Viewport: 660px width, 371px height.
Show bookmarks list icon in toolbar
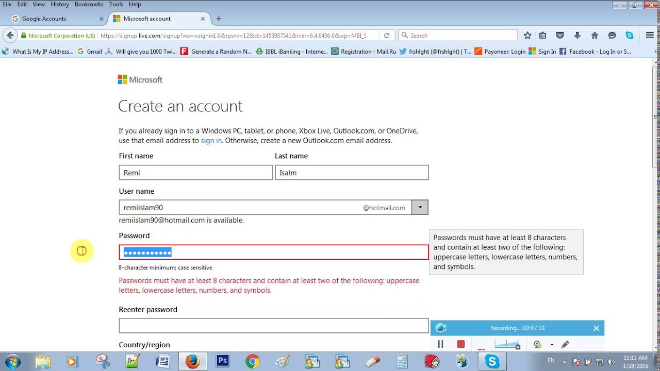(542, 36)
